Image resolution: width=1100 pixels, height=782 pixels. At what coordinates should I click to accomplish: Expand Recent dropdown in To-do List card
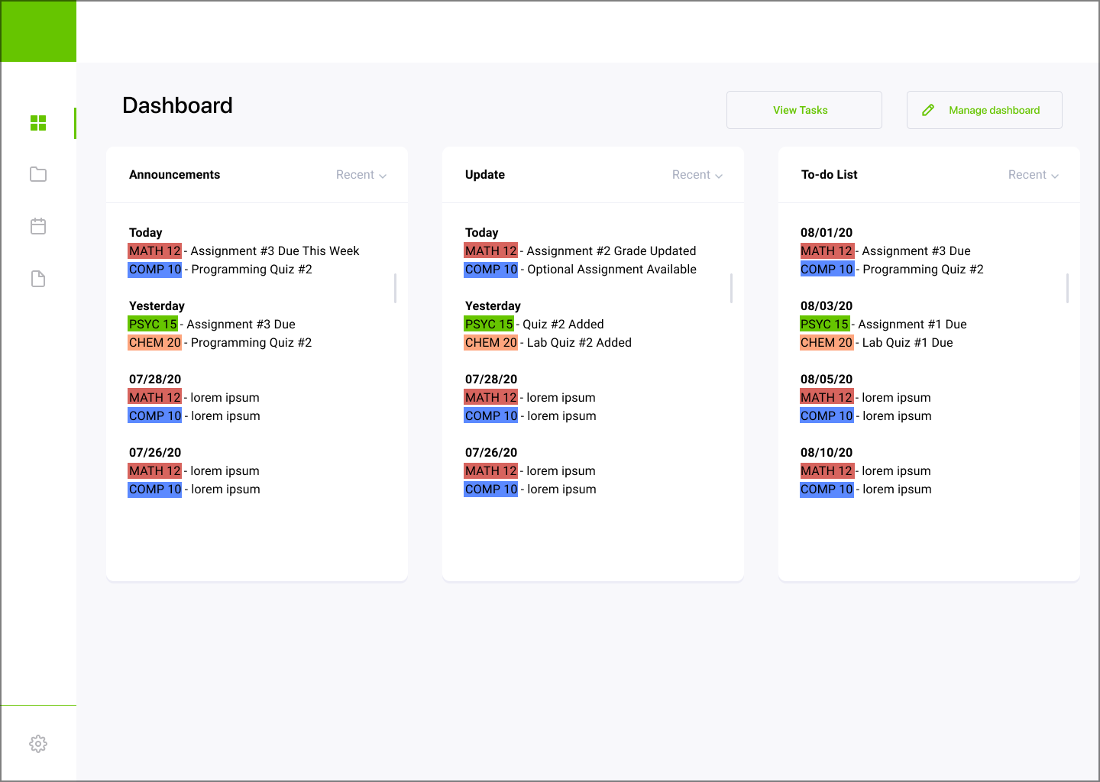(1034, 175)
